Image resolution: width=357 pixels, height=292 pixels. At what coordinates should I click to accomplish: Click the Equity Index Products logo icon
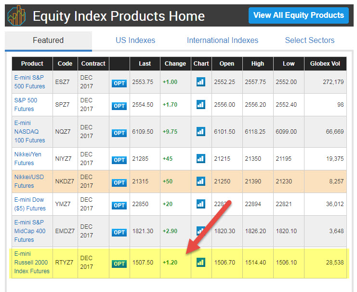pyautogui.click(x=16, y=15)
